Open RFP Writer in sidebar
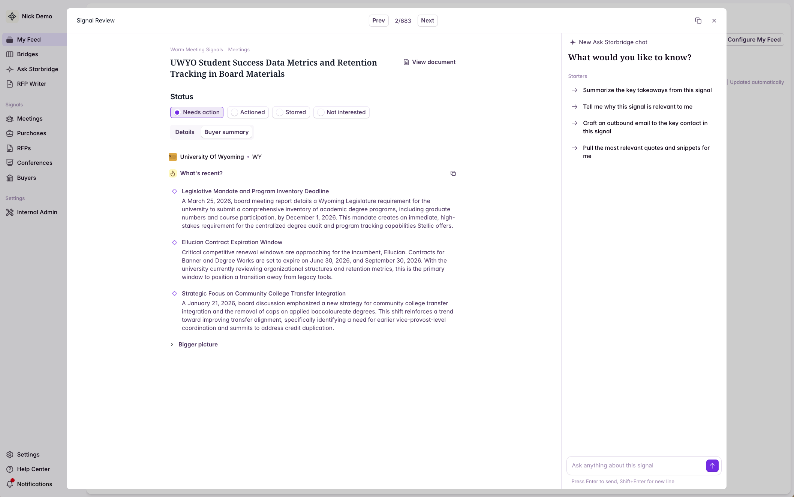Screen dimensions: 794x497 pos(31,84)
